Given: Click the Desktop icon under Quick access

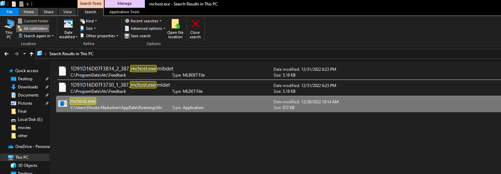Looking at the screenshot, I should [14, 79].
